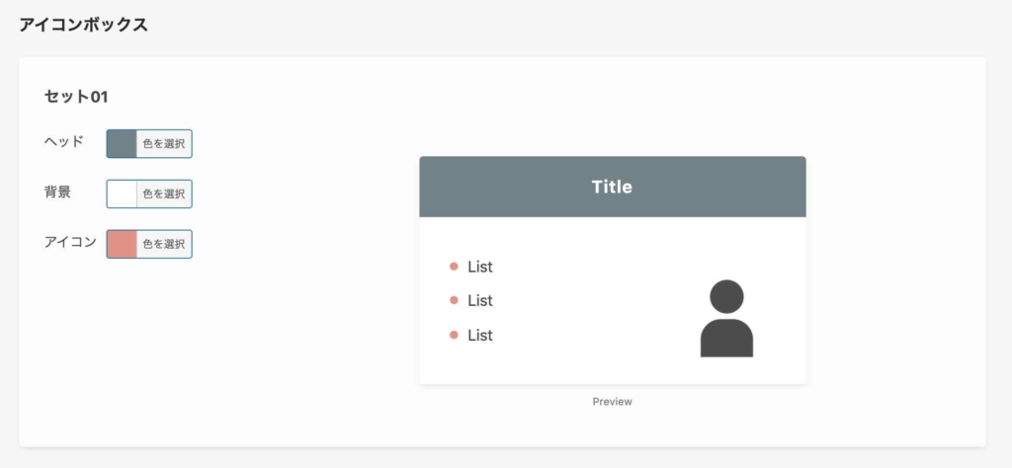Click the first List bullet dot
Viewport: 1012px width, 468px height.
pos(454,267)
